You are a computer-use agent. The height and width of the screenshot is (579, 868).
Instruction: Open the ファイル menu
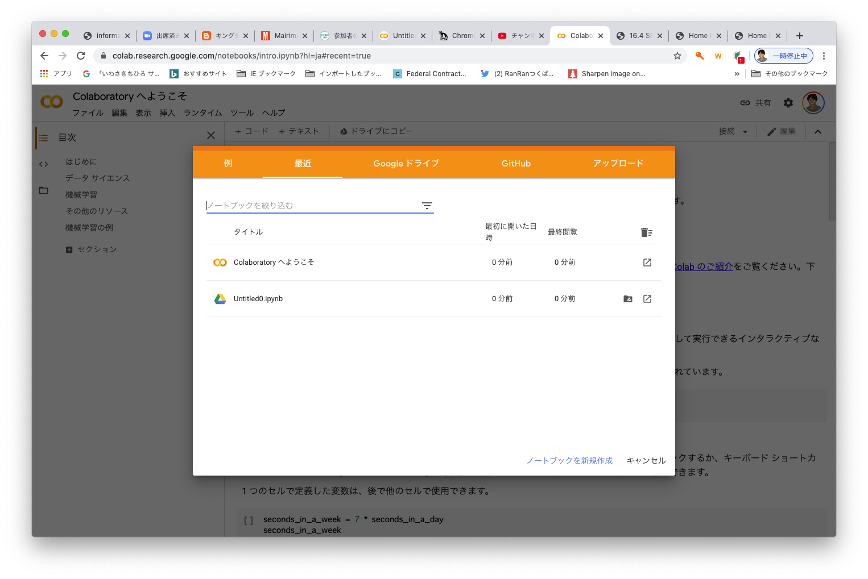[88, 113]
